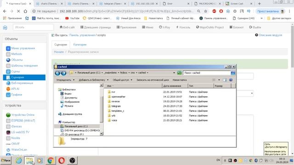Open Веб-переменные in the sidebar
The width and height of the screenshot is (294, 165).
pyautogui.click(x=22, y=83)
